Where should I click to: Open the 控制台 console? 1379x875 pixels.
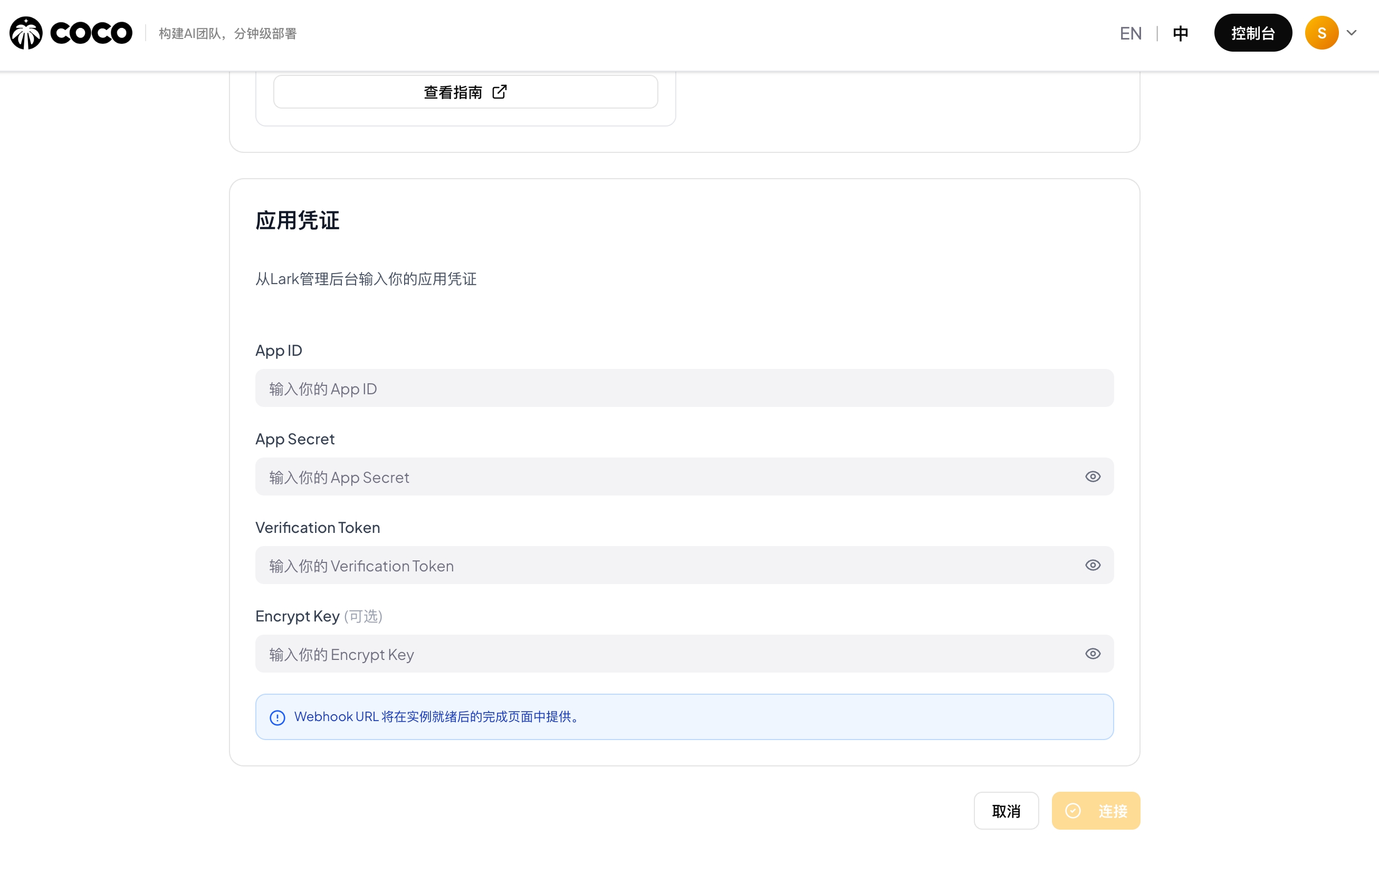point(1253,33)
